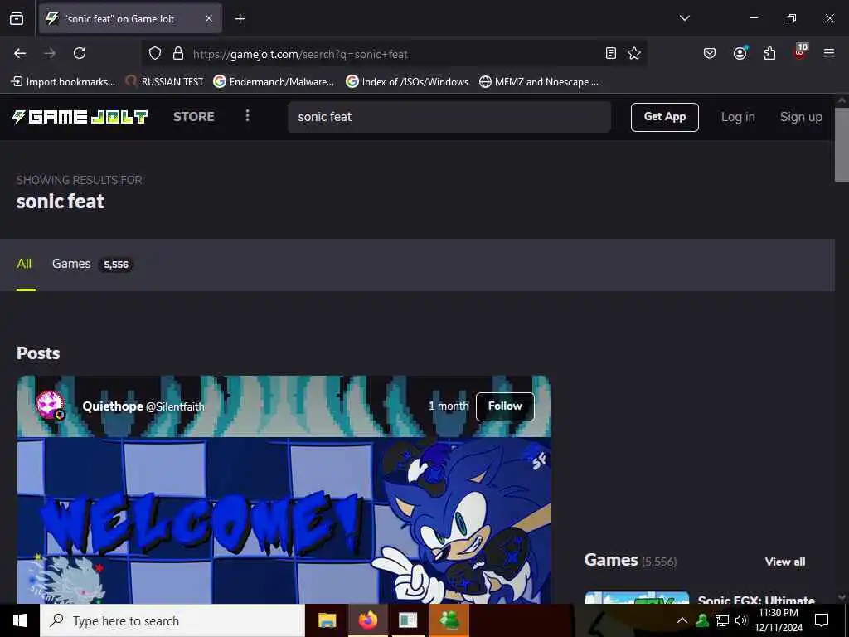The height and width of the screenshot is (637, 849).
Task: Open the RUSSIAN TEST bookmark
Action: pyautogui.click(x=164, y=82)
